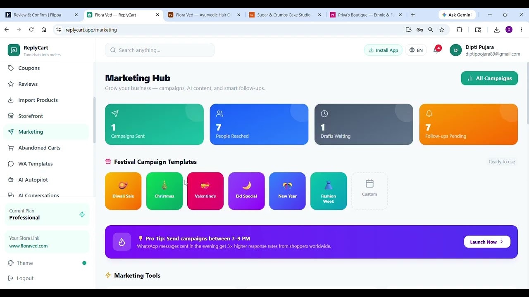This screenshot has width=529, height=297.
Task: Toggle the Theme switch indicator
Action: [84, 263]
